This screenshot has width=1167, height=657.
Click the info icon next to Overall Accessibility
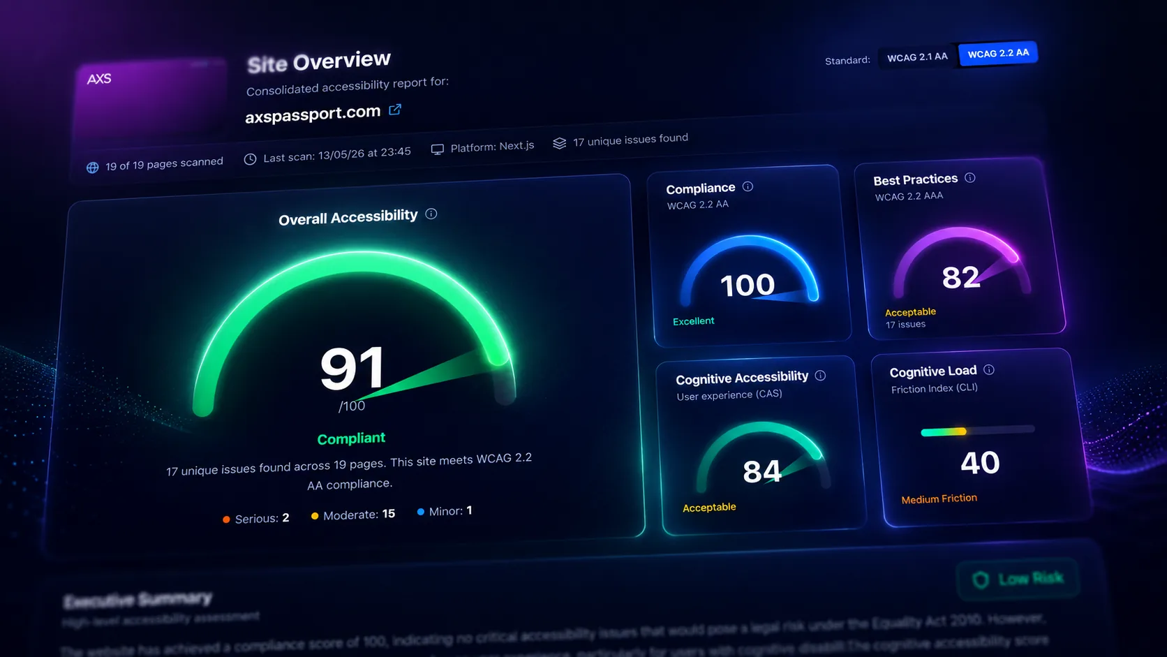[x=431, y=214]
